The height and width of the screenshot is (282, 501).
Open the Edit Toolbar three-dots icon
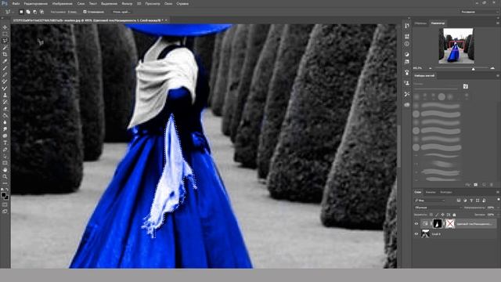click(5, 183)
